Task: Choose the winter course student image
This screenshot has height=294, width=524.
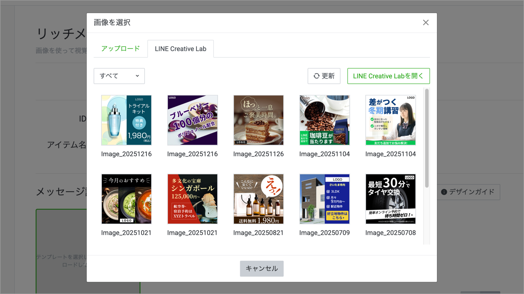Action: pos(391,120)
